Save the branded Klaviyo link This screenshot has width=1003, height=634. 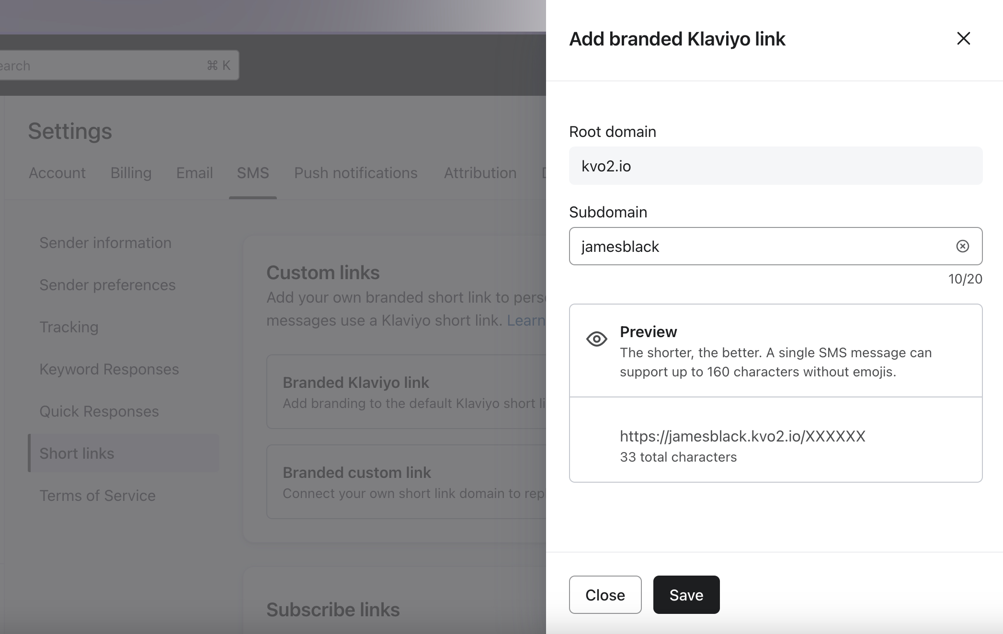coord(684,594)
